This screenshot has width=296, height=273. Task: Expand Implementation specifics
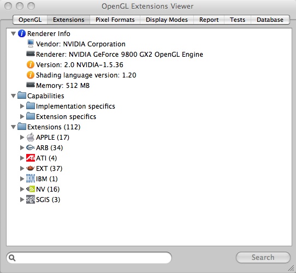click(22, 106)
